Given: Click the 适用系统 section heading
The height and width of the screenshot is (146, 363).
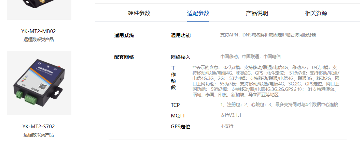Looking at the screenshot, I should click(x=124, y=35).
